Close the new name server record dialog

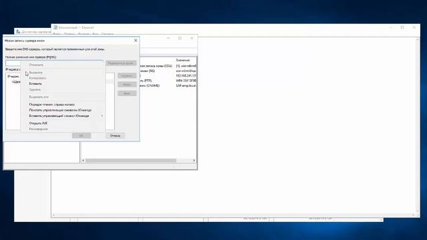(x=135, y=40)
